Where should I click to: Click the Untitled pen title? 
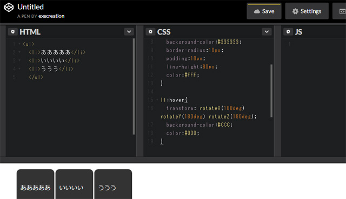click(30, 7)
